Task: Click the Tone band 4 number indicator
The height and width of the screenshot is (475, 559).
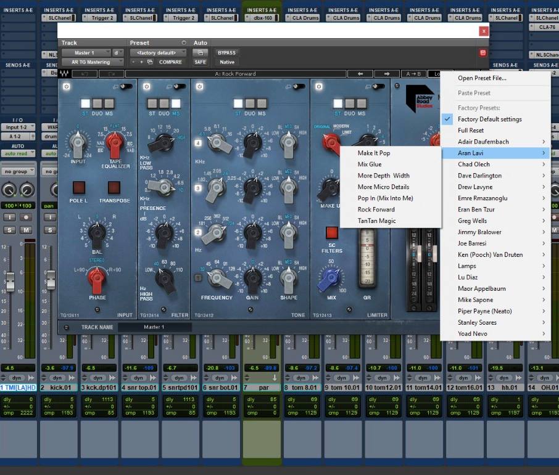Action: 198,143
